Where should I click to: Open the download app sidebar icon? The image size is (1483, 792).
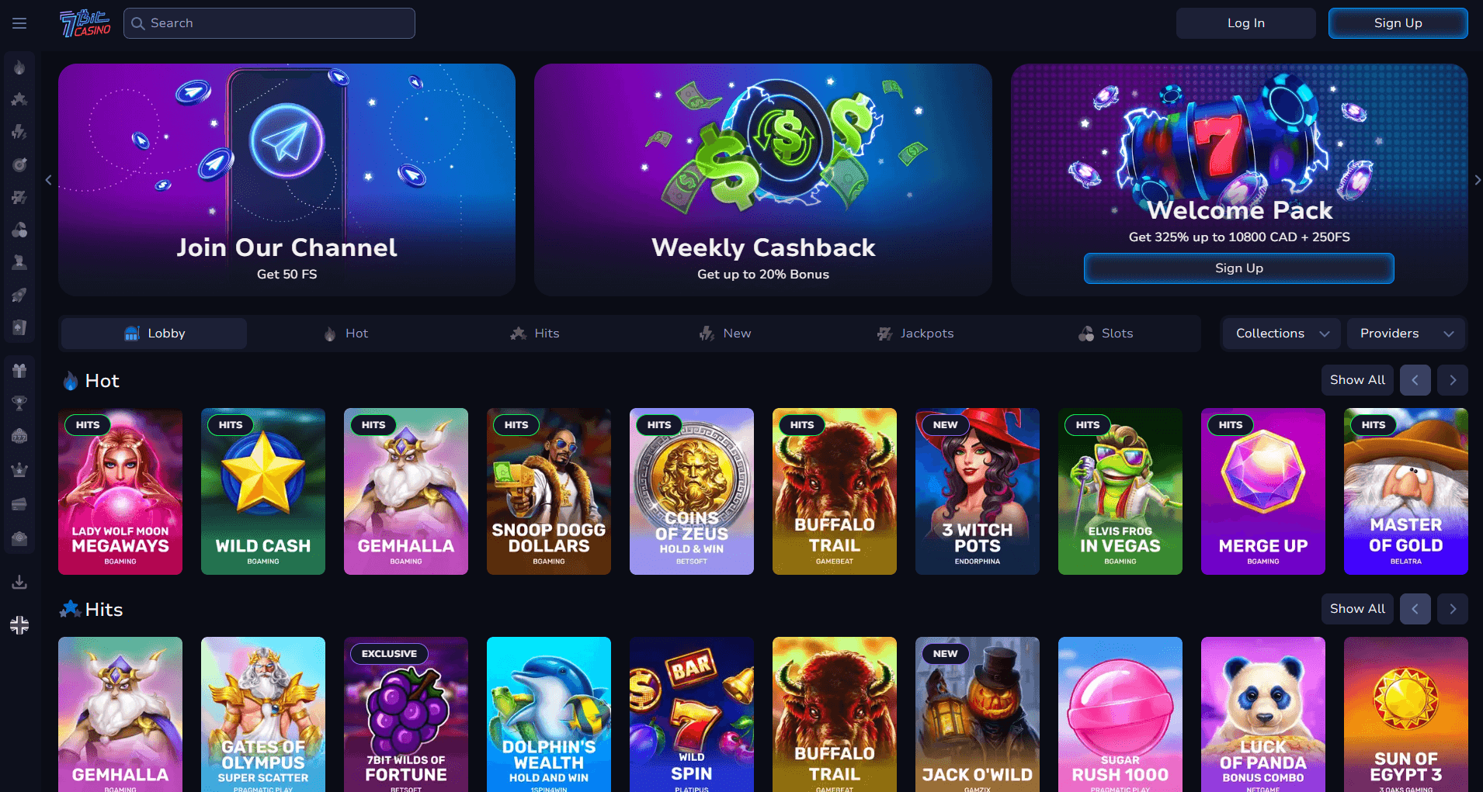pos(19,582)
